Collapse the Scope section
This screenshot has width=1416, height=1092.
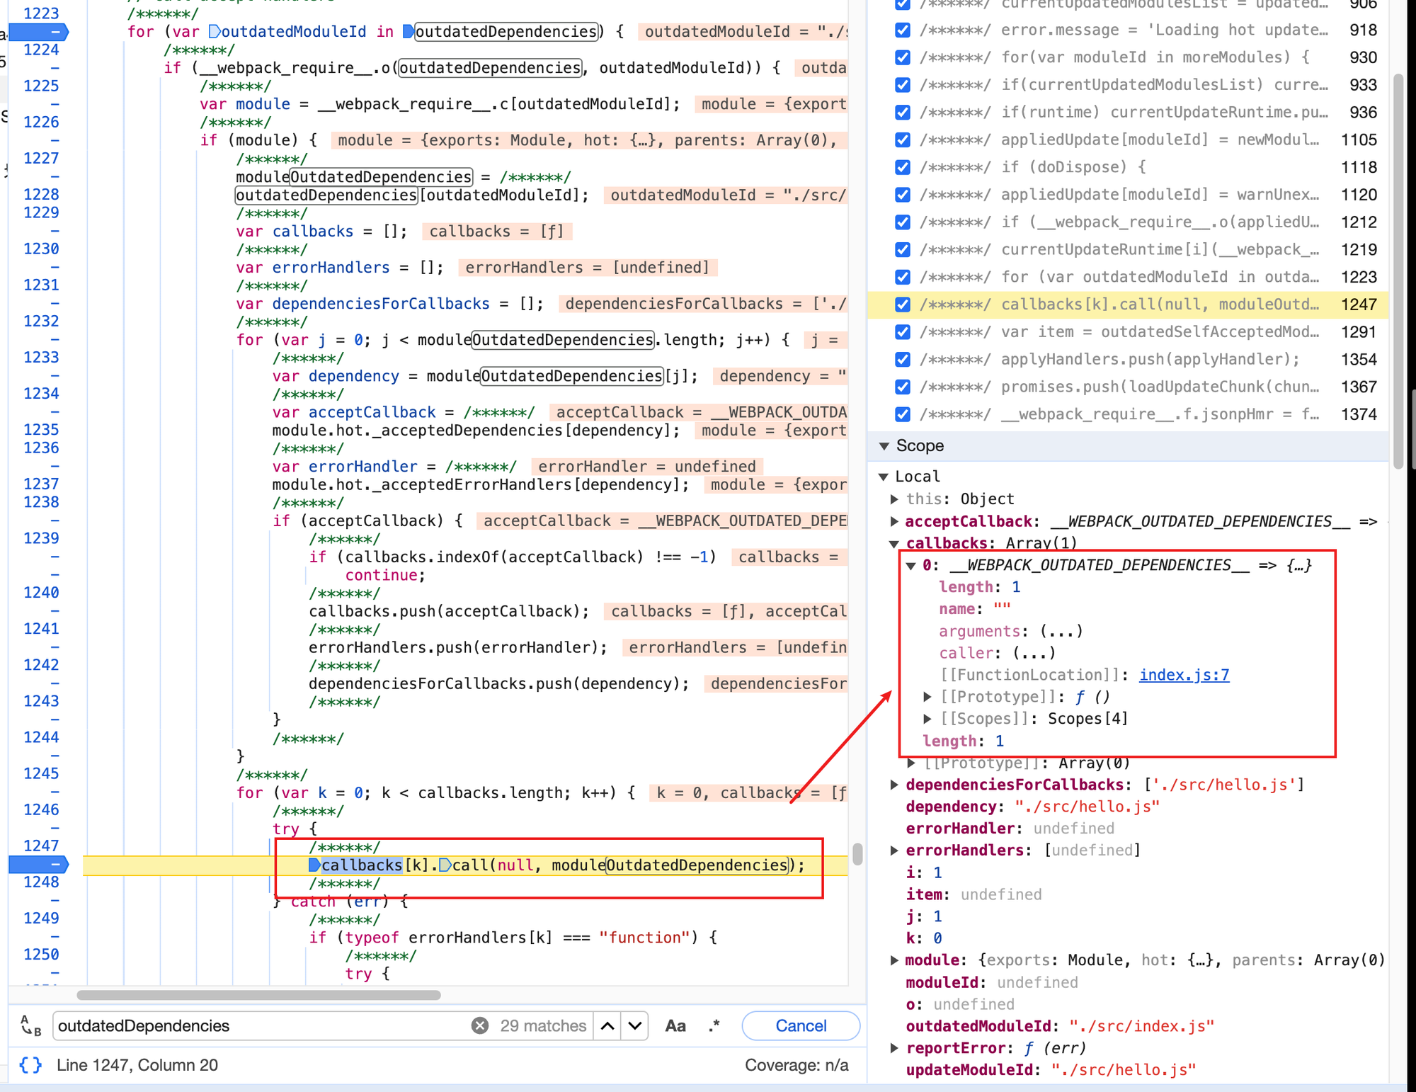pyautogui.click(x=884, y=445)
